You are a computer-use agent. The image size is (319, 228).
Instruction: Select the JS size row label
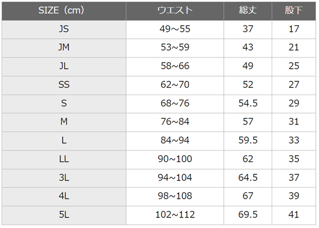(64, 29)
